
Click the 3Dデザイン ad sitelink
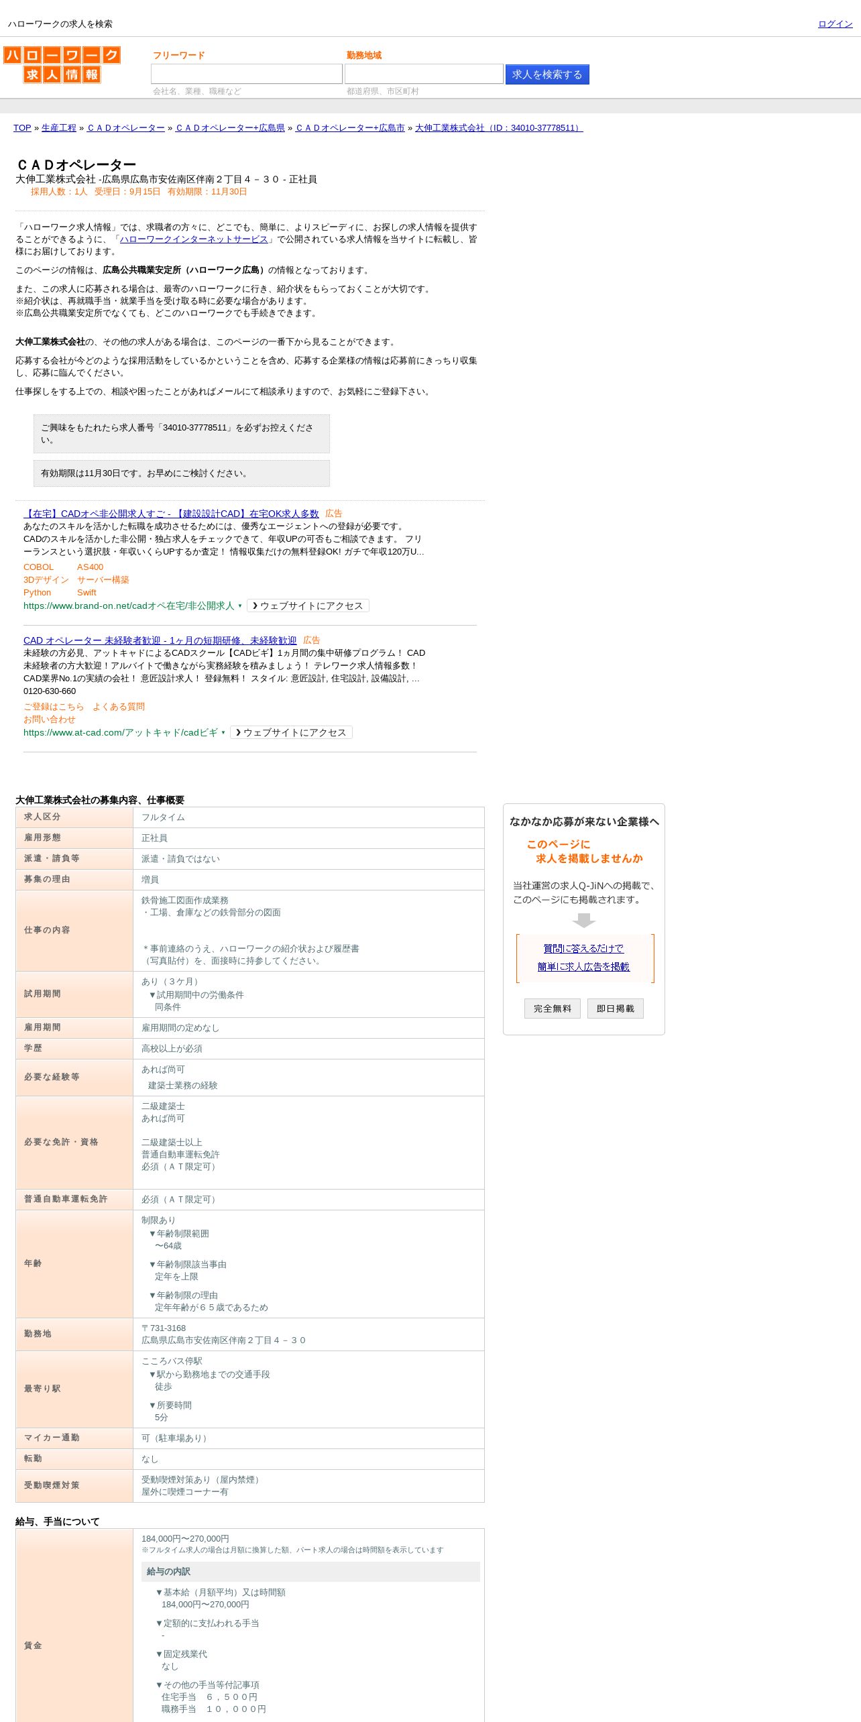[x=46, y=580]
